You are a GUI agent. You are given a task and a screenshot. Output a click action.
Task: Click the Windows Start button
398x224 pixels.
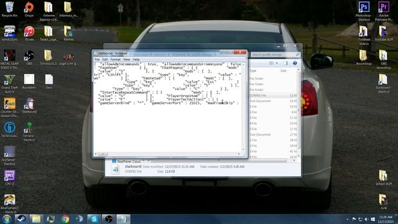coord(7,219)
